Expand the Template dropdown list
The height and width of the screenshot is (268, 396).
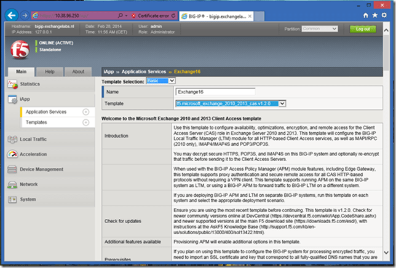tap(282, 103)
